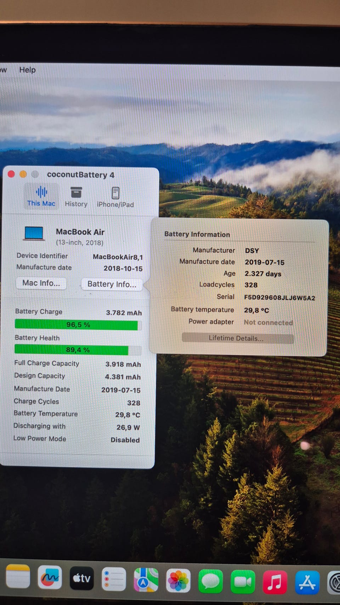Switch to the This Mac tab
The height and width of the screenshot is (605, 340).
[x=41, y=196]
